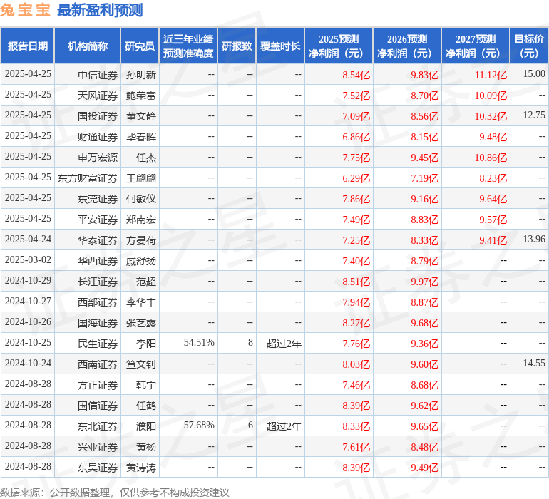Click researcher name 黄诗涛
This screenshot has width=549, height=499.
(x=140, y=467)
